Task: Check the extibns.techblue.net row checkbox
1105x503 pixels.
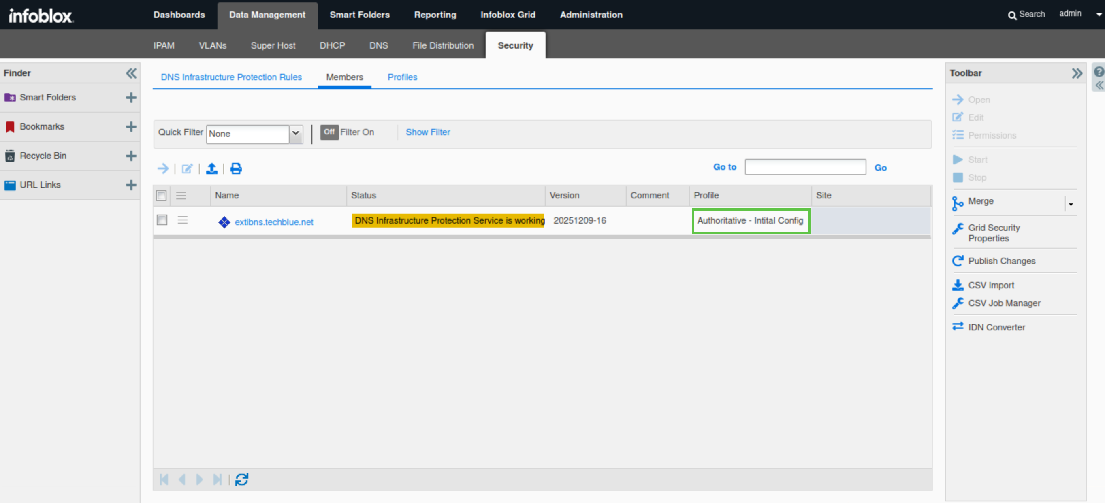Action: pos(162,220)
